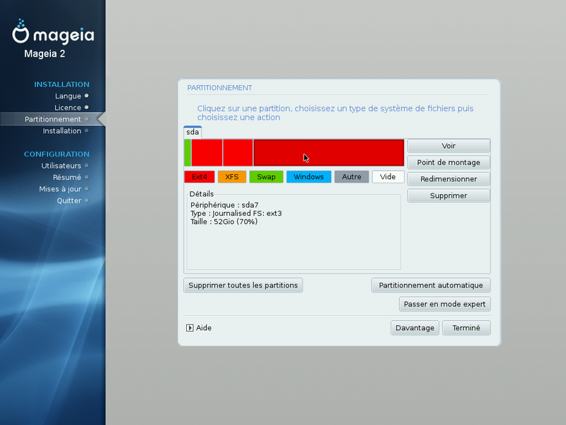Select the first red ext4 partition block
Screen dimensions: 566x425
pyautogui.click(x=207, y=152)
